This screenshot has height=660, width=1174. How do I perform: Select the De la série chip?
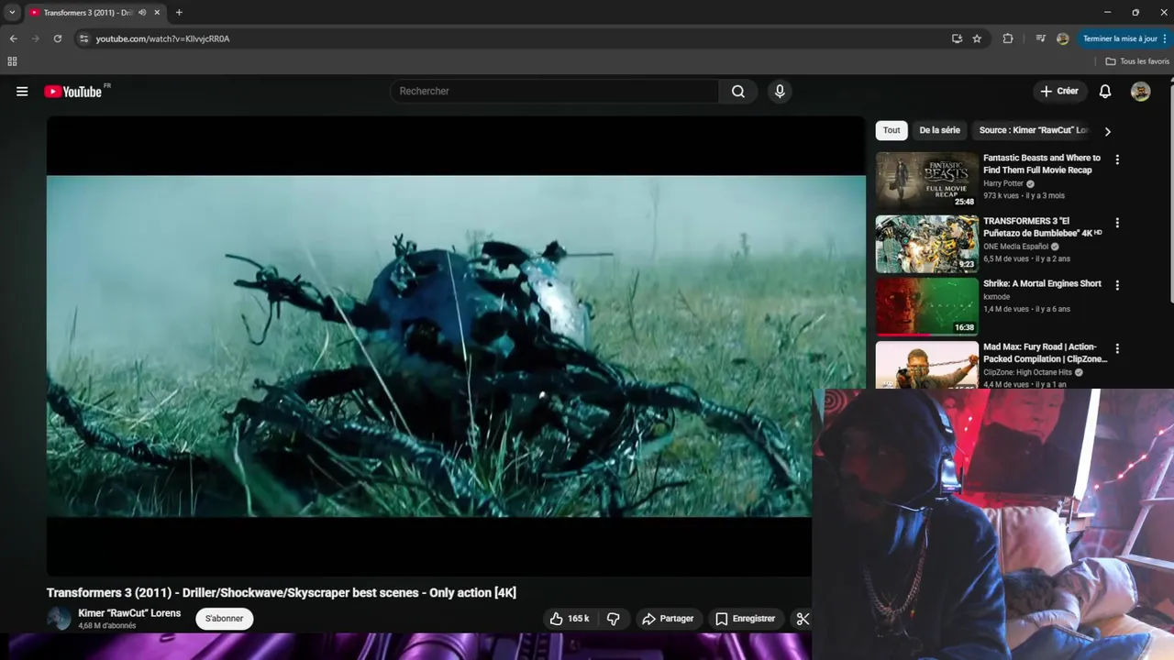(x=939, y=130)
